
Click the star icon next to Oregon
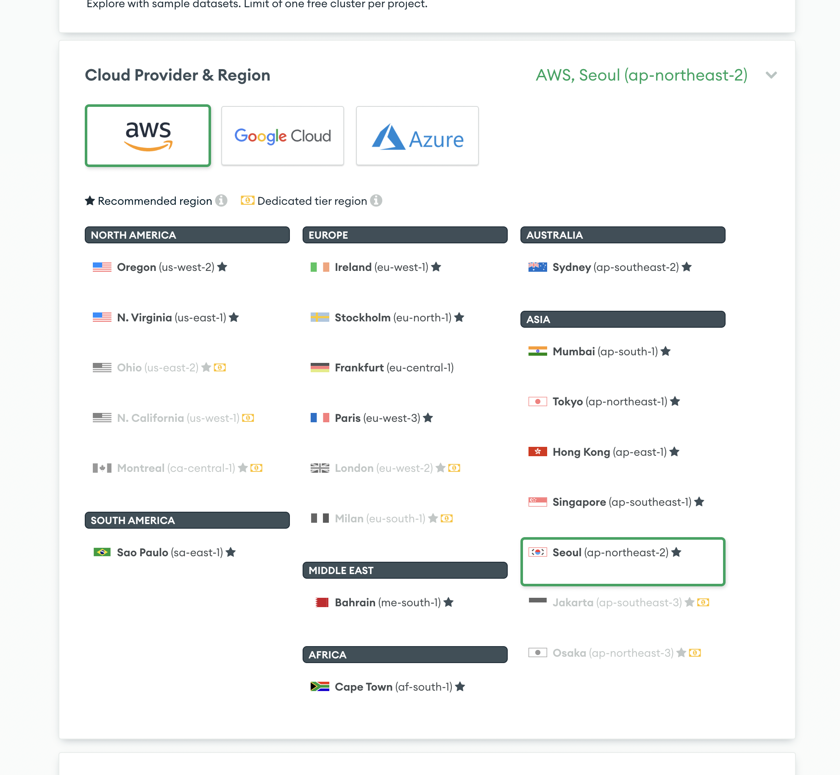click(x=222, y=267)
